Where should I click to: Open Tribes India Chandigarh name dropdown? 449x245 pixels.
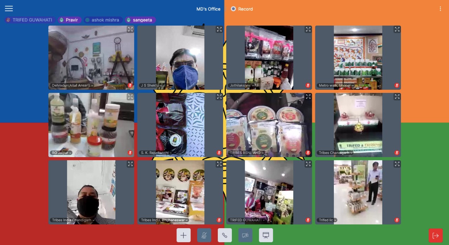coord(73,220)
